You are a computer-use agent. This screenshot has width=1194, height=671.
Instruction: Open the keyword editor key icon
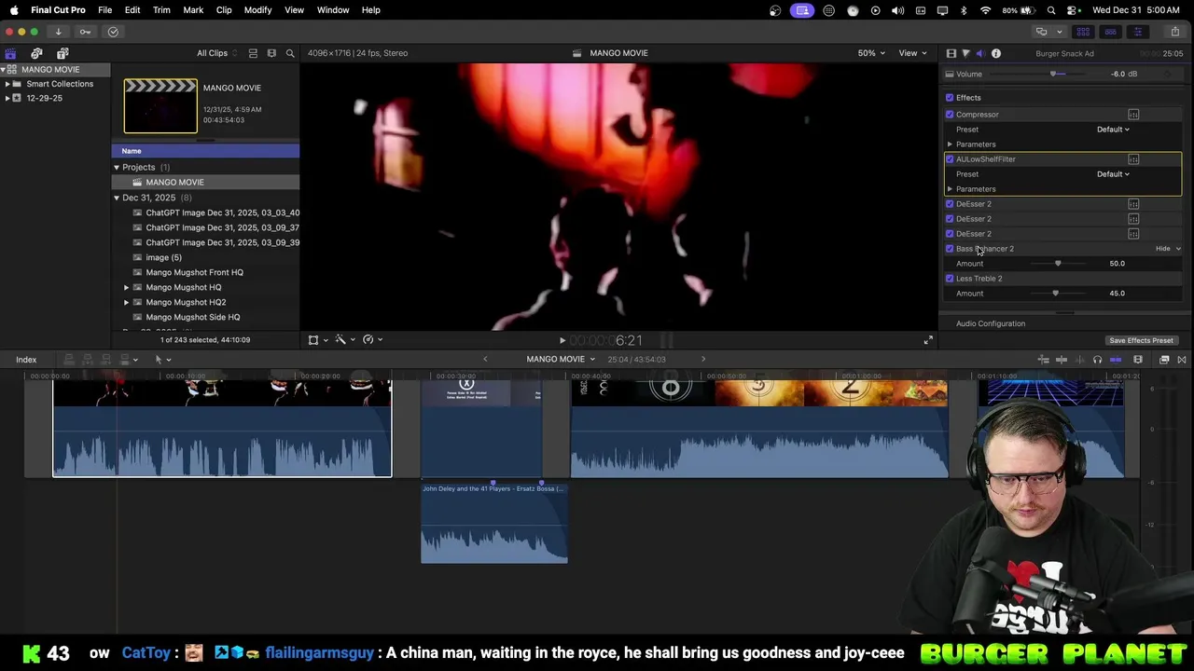[x=85, y=32]
